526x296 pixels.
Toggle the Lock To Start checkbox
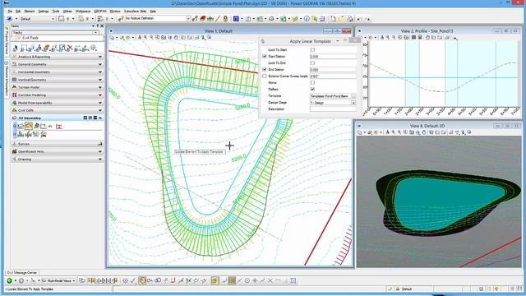[312, 49]
